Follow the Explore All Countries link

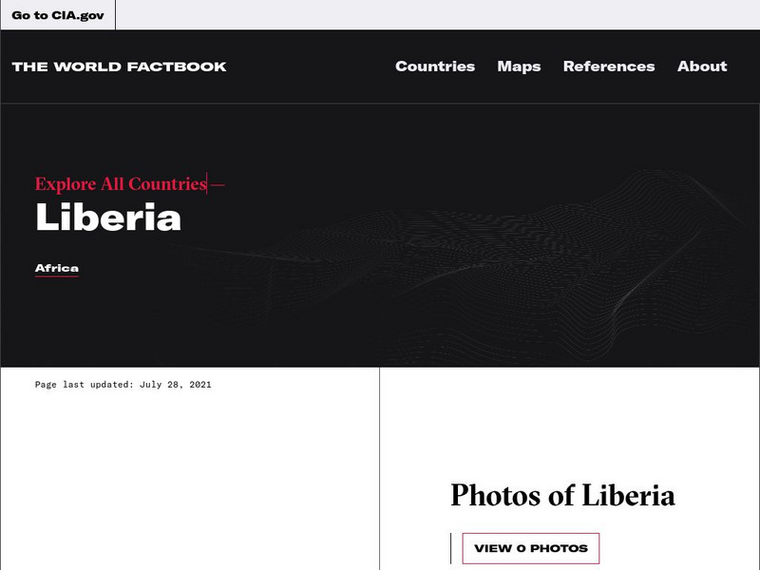tap(121, 184)
